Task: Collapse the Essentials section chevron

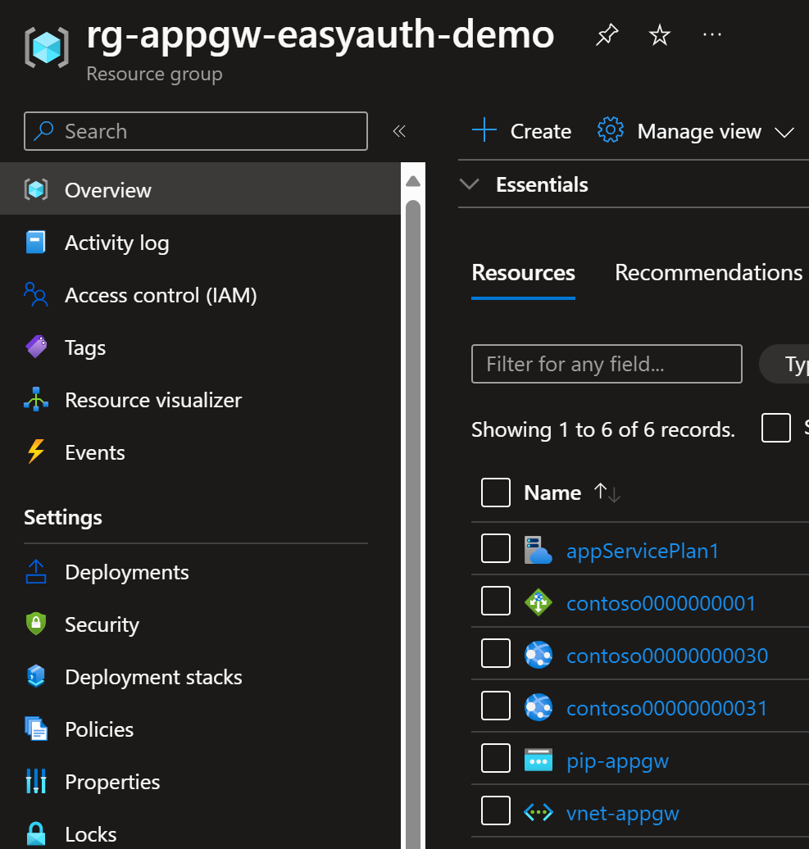Action: click(x=469, y=184)
